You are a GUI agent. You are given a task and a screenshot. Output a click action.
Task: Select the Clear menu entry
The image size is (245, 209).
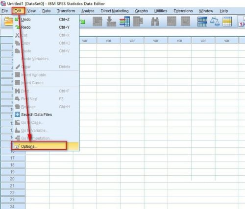[x=47, y=67]
